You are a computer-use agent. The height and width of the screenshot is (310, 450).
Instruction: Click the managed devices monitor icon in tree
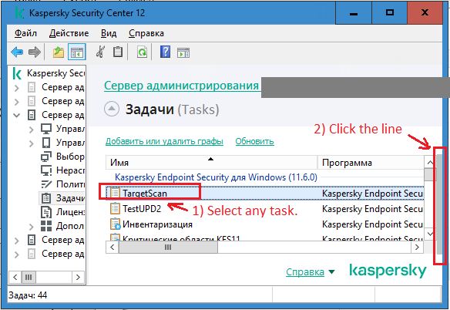[x=46, y=129]
